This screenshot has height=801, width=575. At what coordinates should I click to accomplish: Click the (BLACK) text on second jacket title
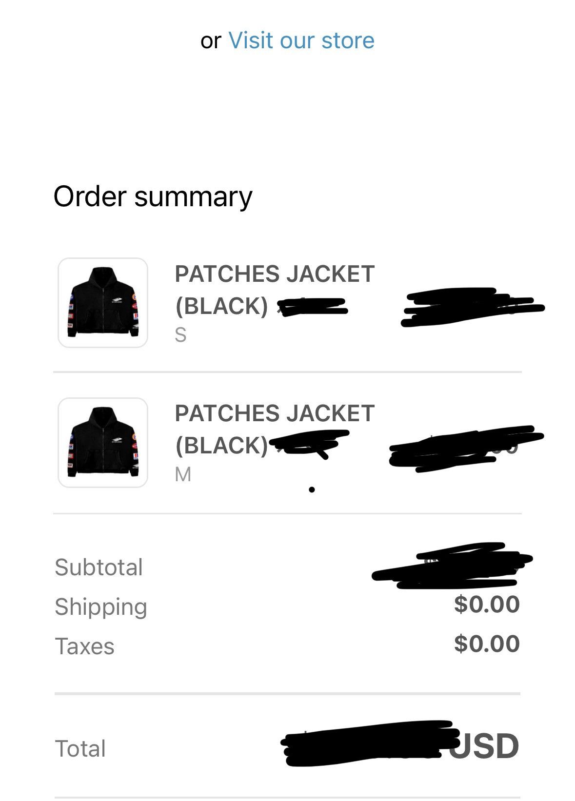point(220,446)
